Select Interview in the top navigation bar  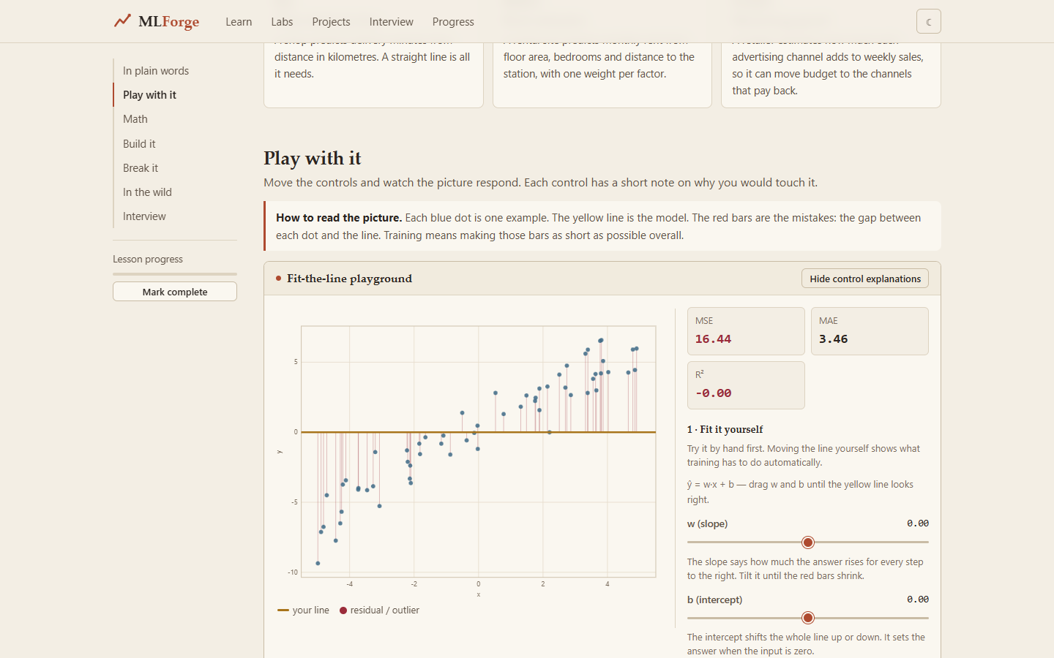coord(391,22)
